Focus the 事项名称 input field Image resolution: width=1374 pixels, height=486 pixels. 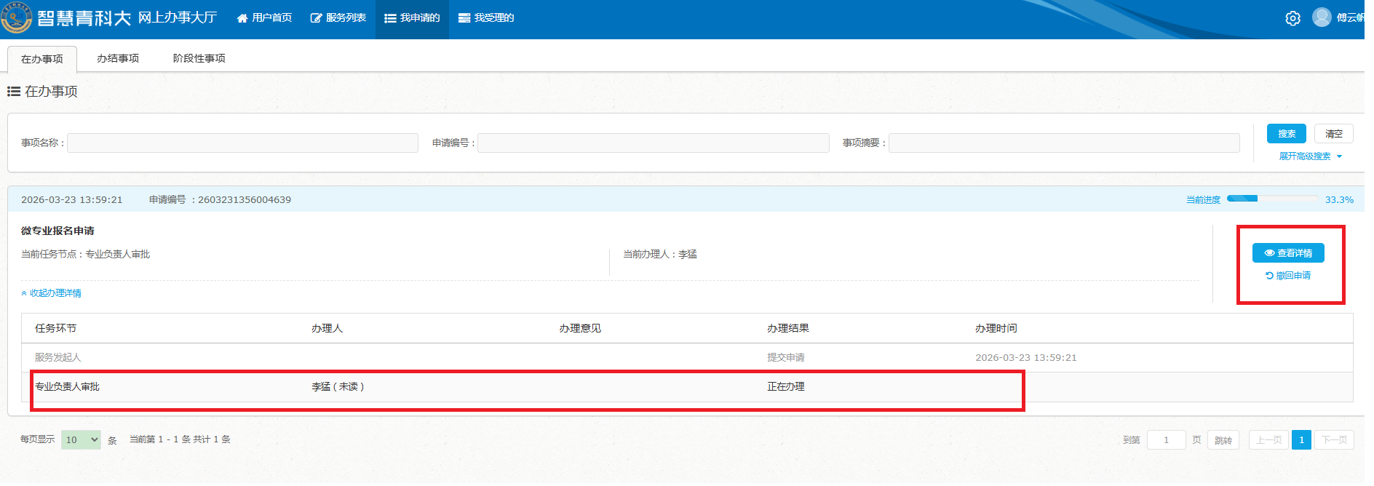[242, 143]
